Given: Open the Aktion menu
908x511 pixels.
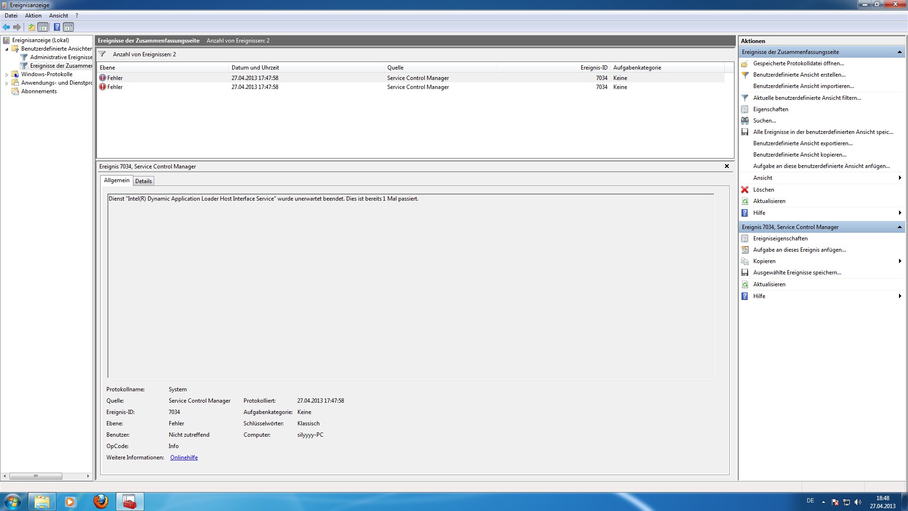Looking at the screenshot, I should coord(33,16).
